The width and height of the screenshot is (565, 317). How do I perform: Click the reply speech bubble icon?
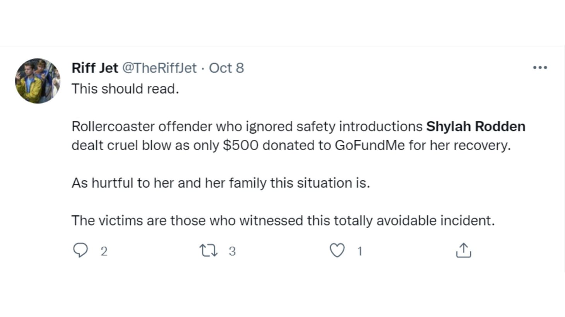[81, 251]
